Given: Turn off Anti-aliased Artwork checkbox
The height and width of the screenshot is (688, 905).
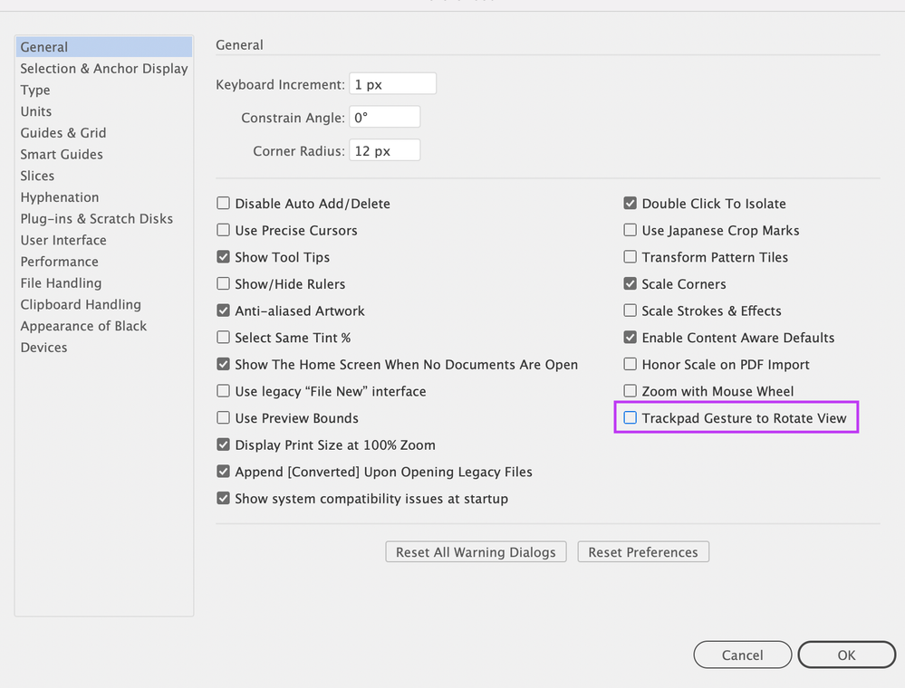Looking at the screenshot, I should point(223,311).
